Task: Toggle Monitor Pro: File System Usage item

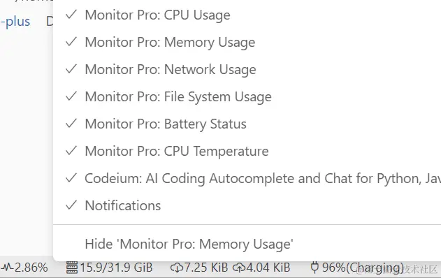Action: point(247,96)
